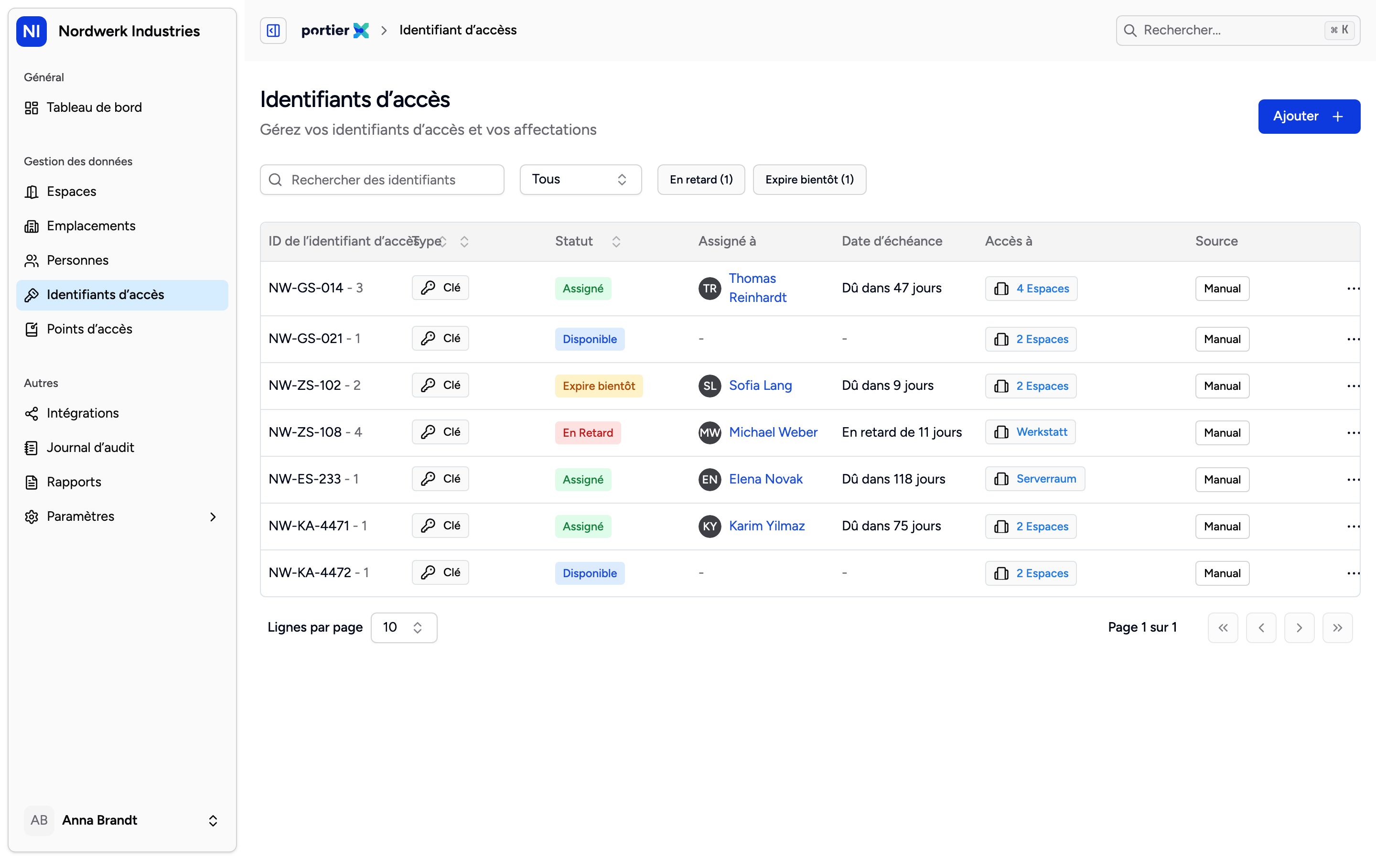Open Personnes in the sidebar
Screen dimensions: 1376x860
(x=122, y=260)
